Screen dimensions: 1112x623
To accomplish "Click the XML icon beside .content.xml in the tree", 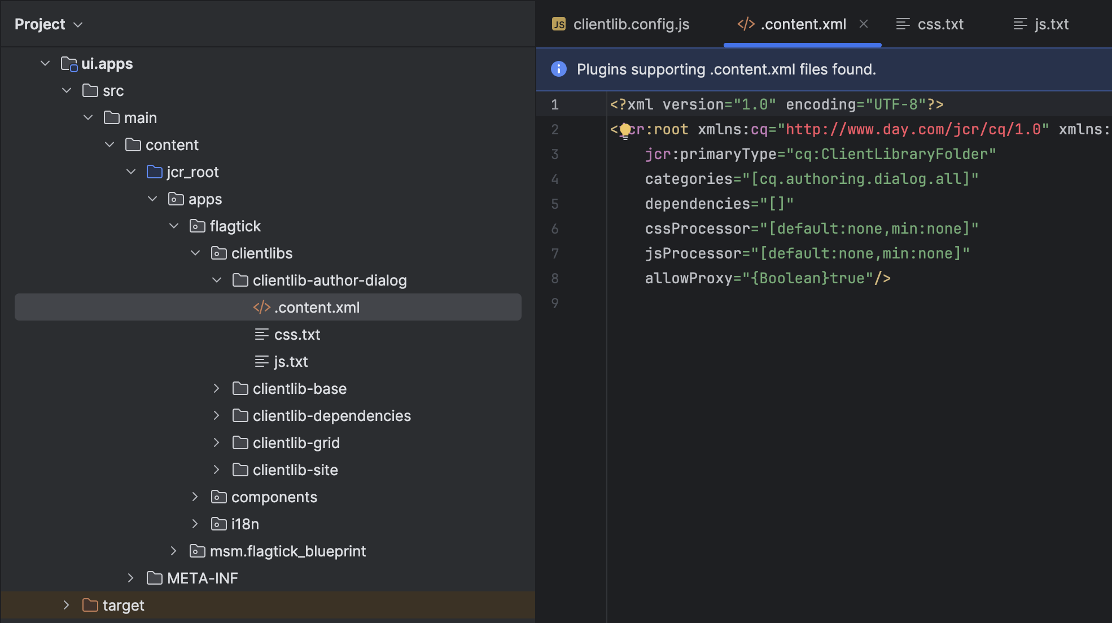I will point(261,307).
